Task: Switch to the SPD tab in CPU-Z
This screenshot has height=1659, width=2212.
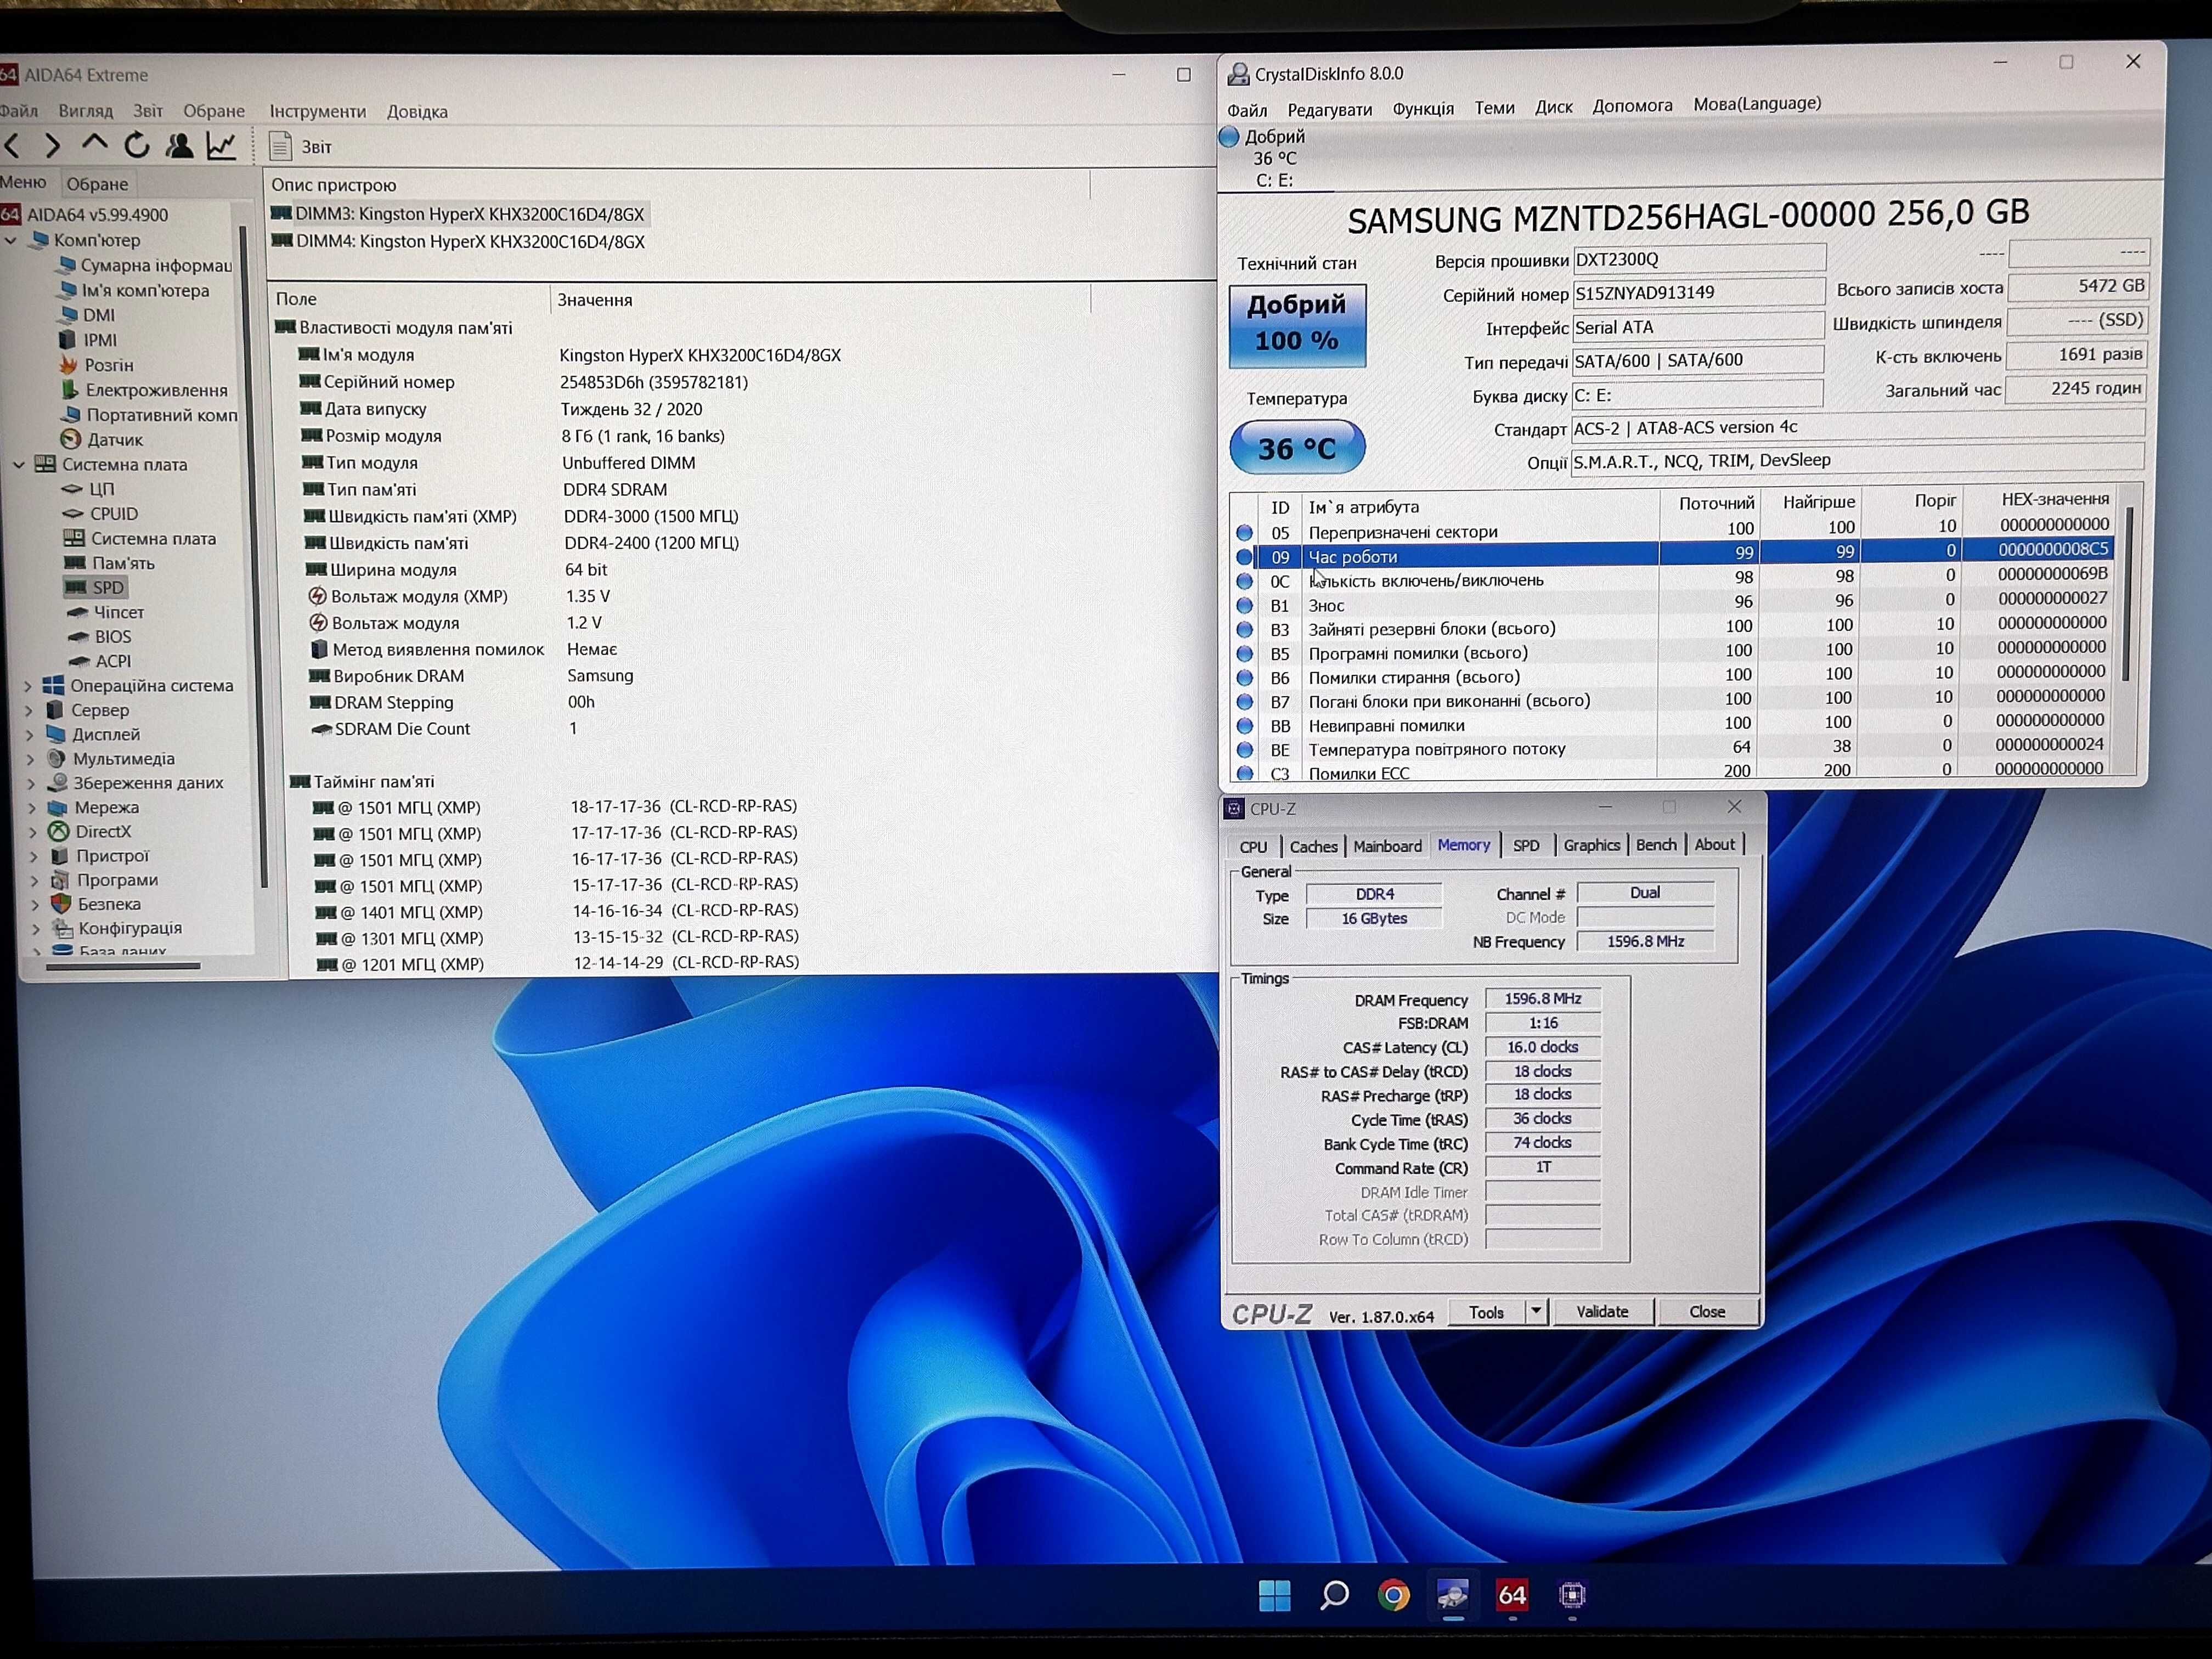Action: click(1526, 845)
